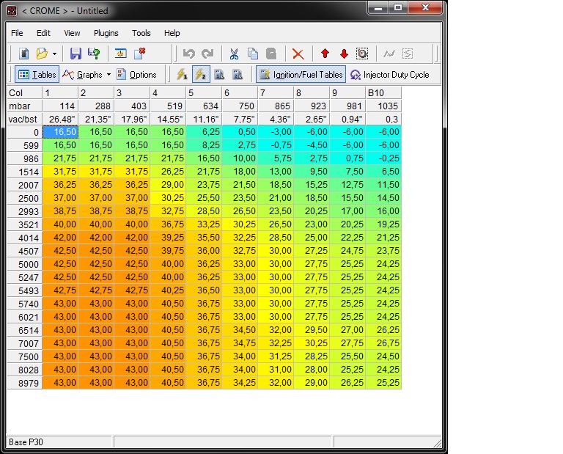Cut selection using the scissors icon

(x=234, y=54)
